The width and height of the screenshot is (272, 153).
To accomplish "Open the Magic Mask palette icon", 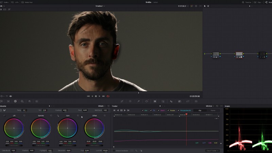I will click(x=163, y=101).
